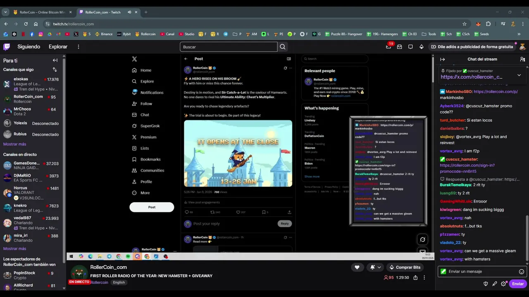Click the Enviar un mensaje chat input

[x=481, y=271]
